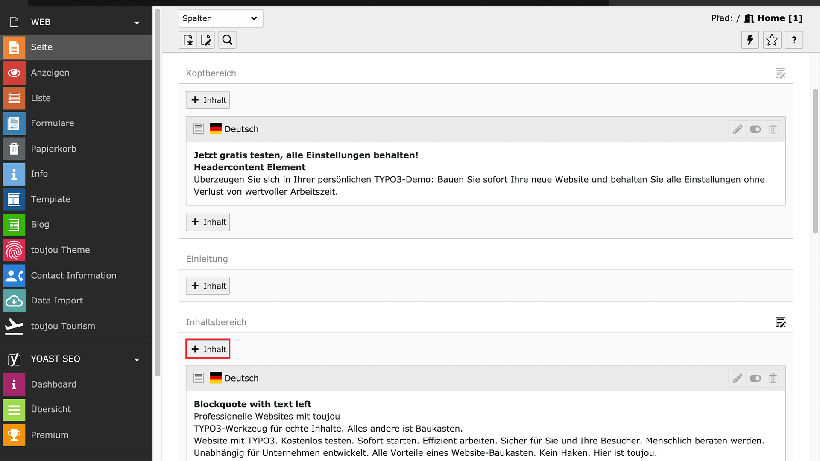Open the search icon in toolbar
The height and width of the screenshot is (461, 820).
tap(227, 40)
